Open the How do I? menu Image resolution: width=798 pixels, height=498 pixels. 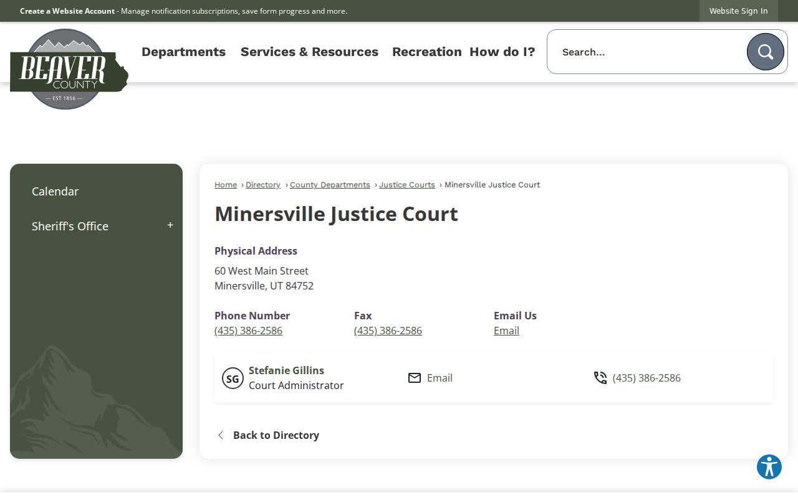[x=502, y=52]
